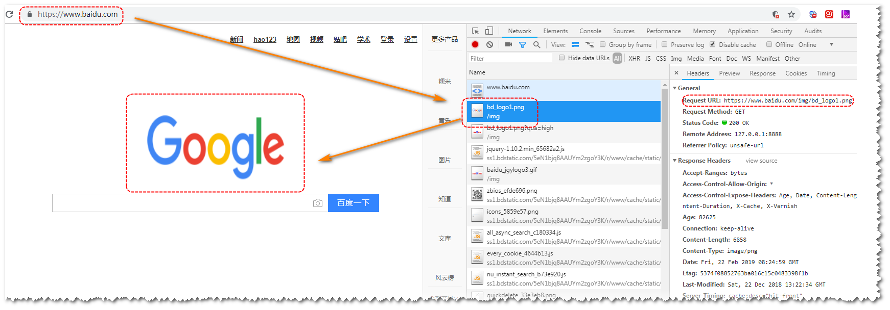Click the 更多产品 menu
The image size is (890, 310).
[x=444, y=39]
